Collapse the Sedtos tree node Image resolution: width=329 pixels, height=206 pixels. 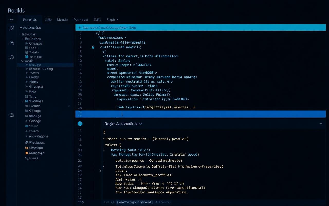pyautogui.click(x=20, y=34)
